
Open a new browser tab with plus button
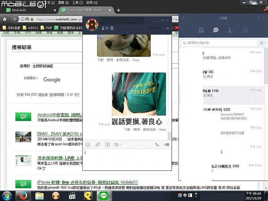[118, 10]
